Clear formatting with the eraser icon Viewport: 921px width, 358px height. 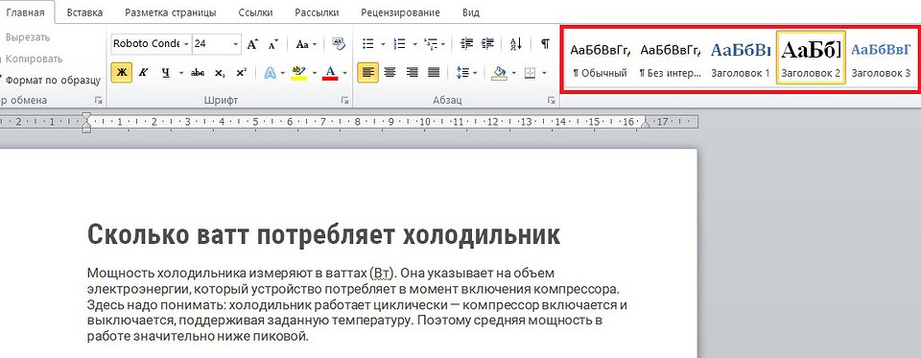click(339, 43)
